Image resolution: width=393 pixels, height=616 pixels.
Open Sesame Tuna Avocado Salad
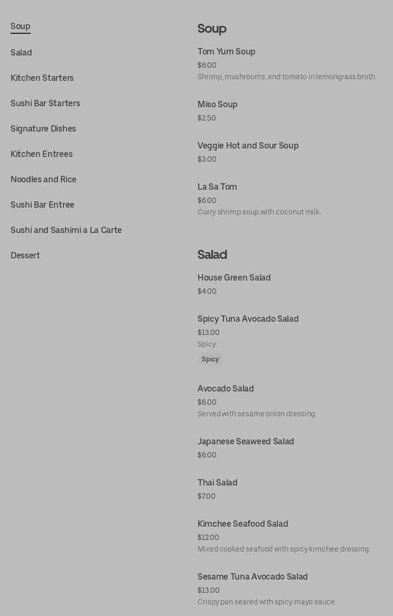pyautogui.click(x=252, y=577)
